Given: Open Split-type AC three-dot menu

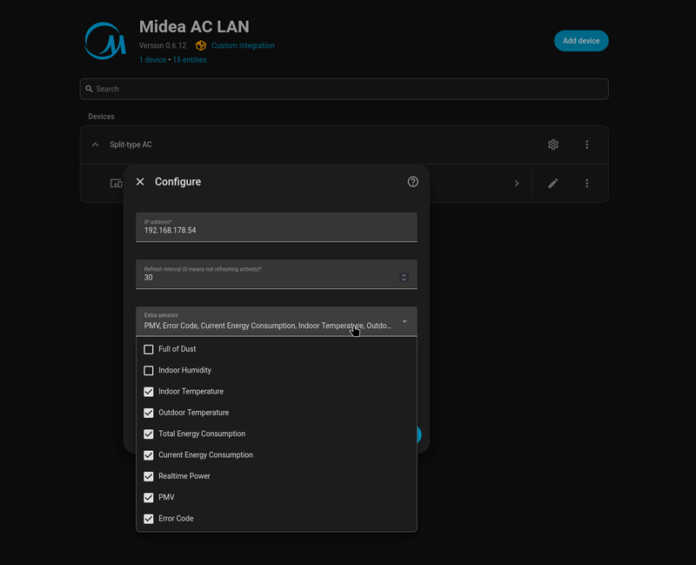Looking at the screenshot, I should (x=586, y=145).
